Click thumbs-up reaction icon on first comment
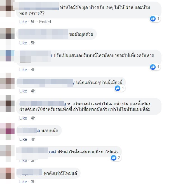Screen dimensions: 171x186 point(153,19)
